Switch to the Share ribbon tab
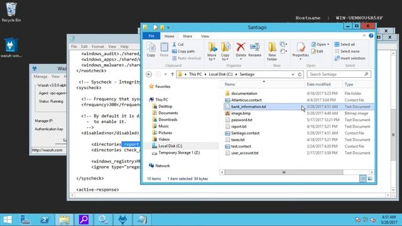This screenshot has height=226, width=402. click(x=187, y=36)
